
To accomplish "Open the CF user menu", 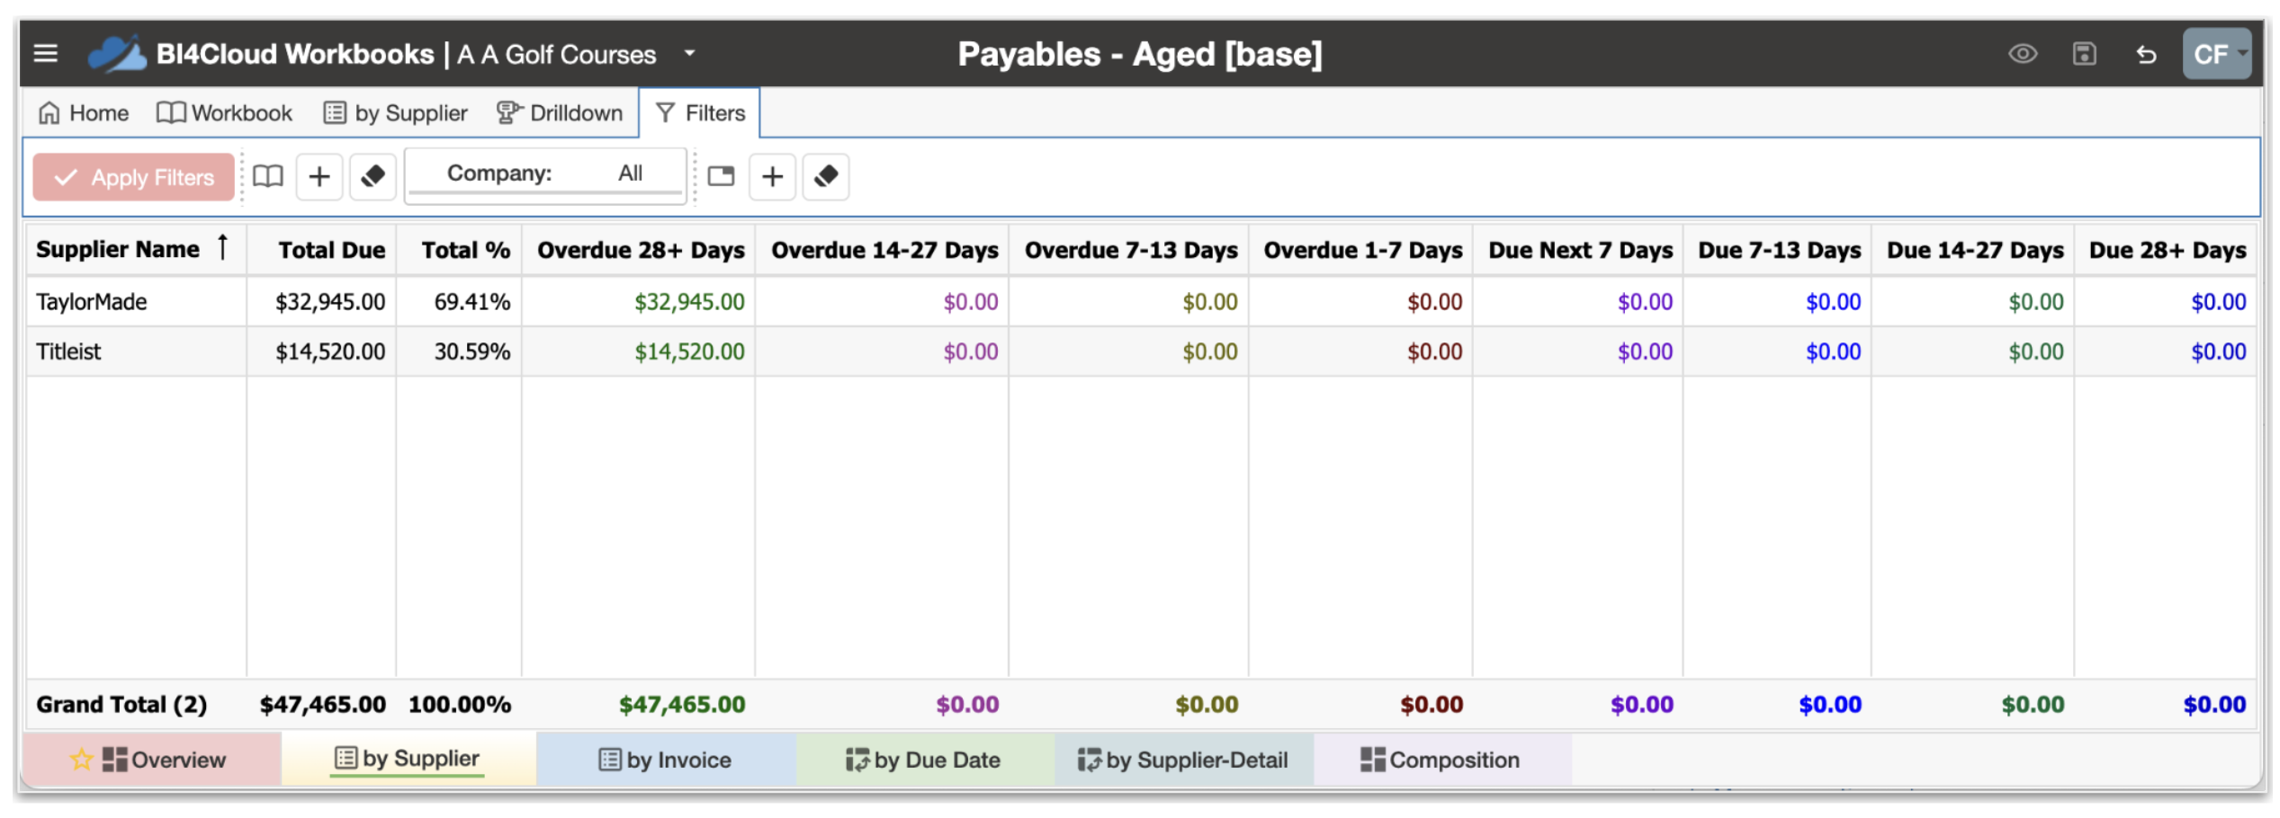I will 2216,54.
